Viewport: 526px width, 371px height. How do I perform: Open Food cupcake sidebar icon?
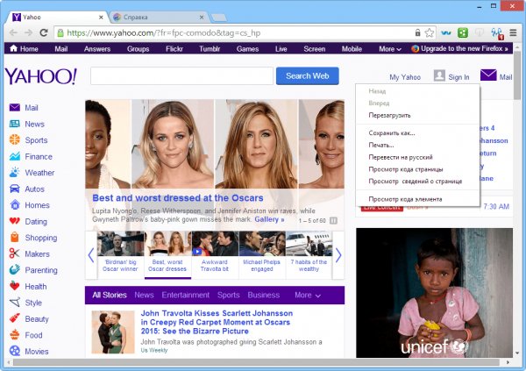point(14,334)
